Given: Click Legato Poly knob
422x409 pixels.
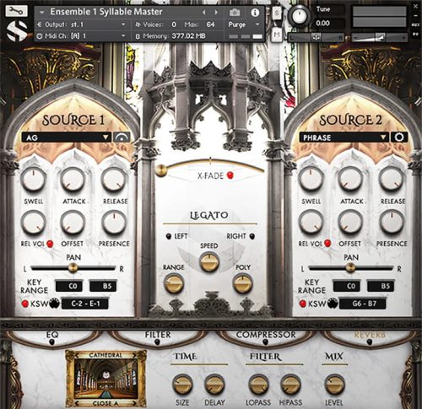Looking at the screenshot, I should tap(243, 283).
